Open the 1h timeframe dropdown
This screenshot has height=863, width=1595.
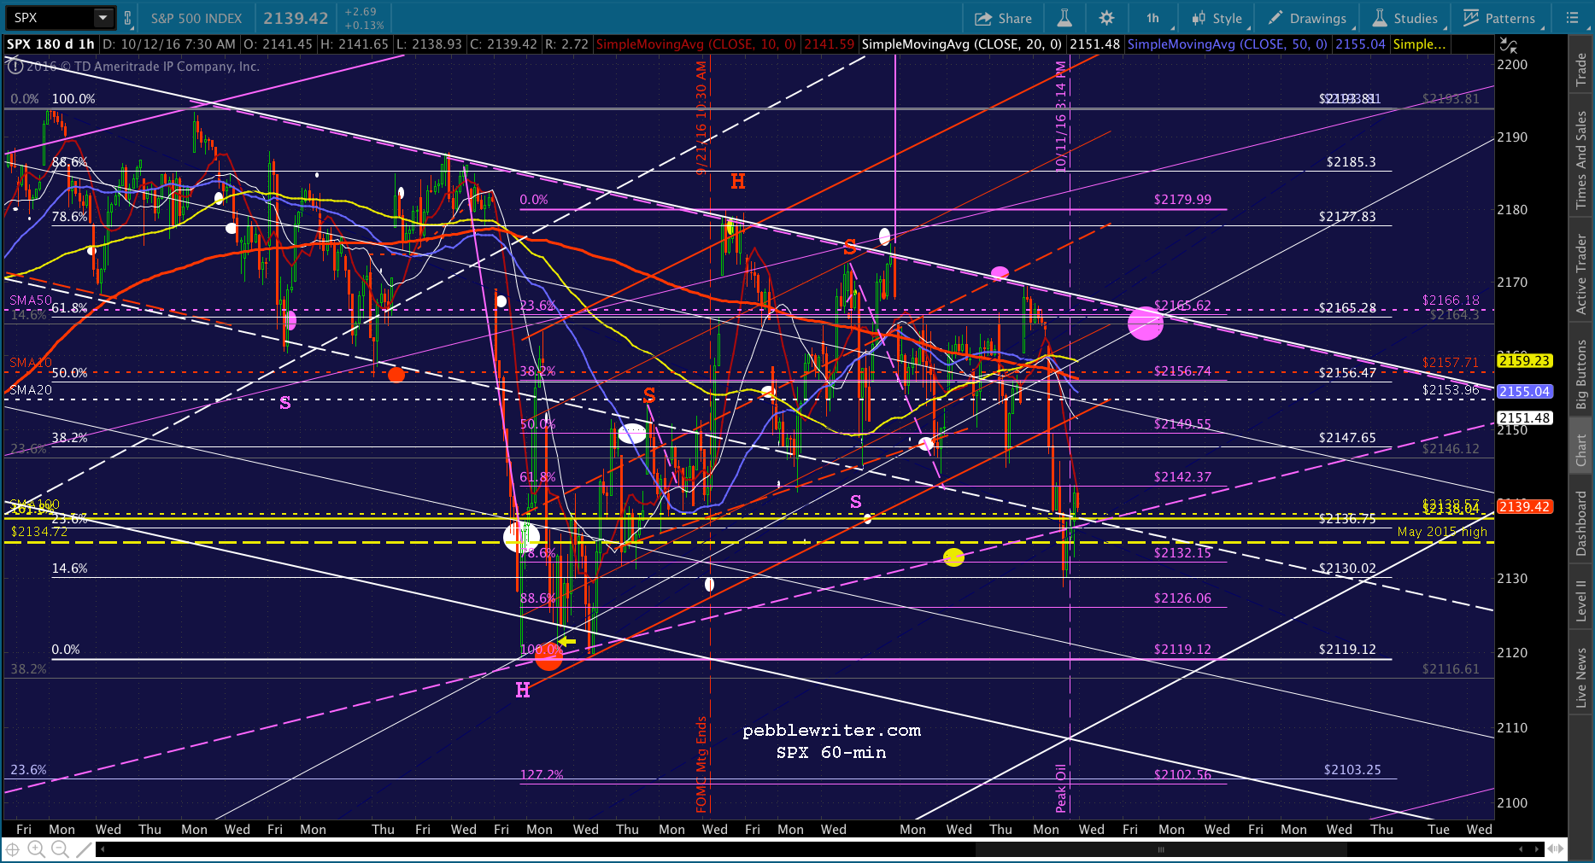click(x=1152, y=18)
